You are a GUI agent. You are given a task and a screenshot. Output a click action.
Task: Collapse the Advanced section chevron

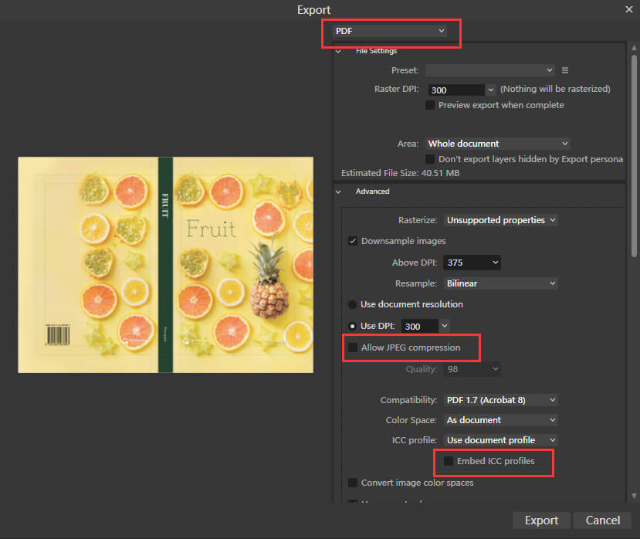338,192
